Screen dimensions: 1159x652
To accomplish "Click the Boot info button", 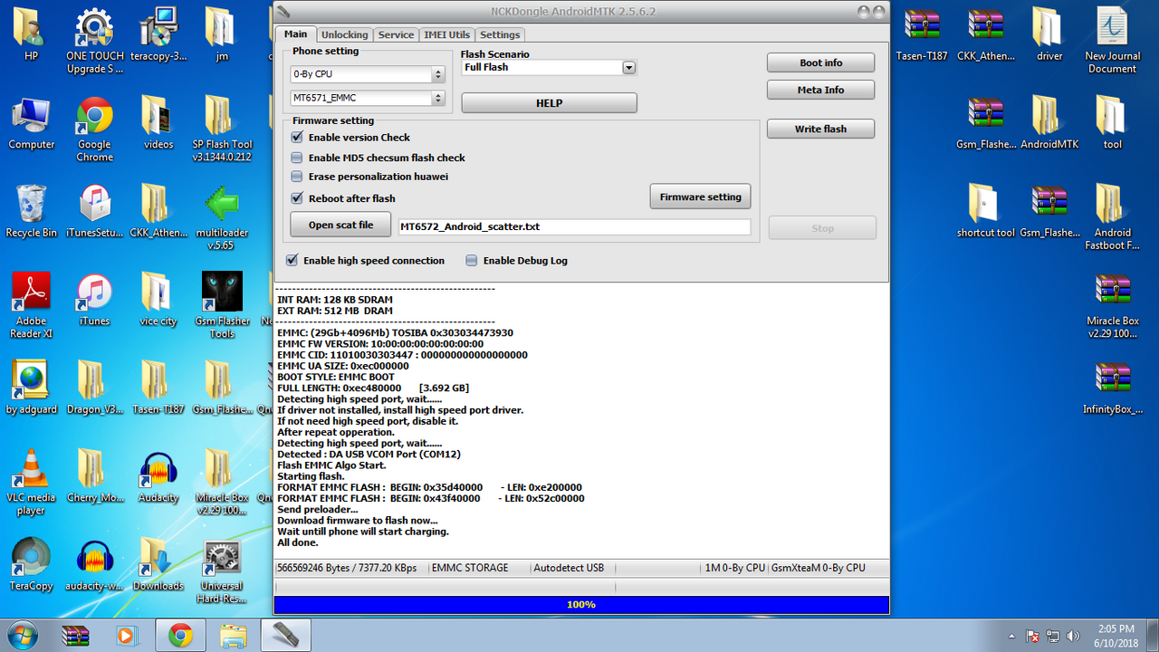I will 820,62.
